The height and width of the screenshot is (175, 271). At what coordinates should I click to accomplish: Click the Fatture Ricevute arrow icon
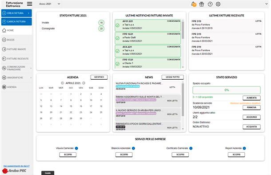[x=4, y=59]
